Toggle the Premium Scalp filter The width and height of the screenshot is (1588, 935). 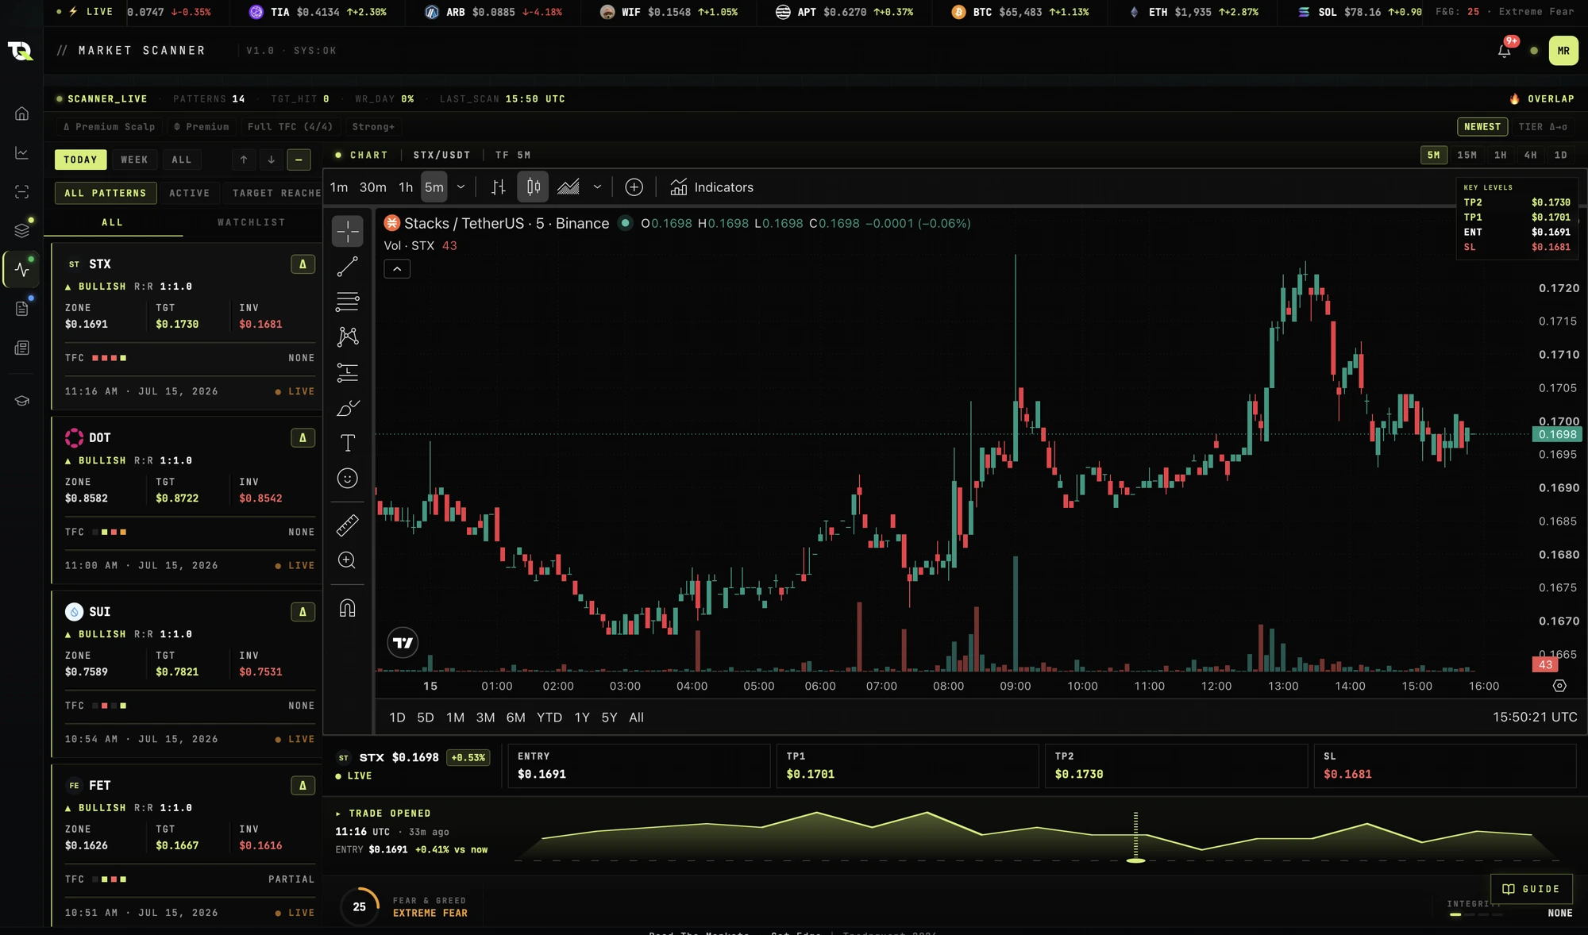[x=109, y=127]
